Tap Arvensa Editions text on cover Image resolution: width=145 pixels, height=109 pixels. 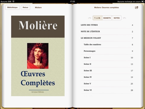(37, 92)
